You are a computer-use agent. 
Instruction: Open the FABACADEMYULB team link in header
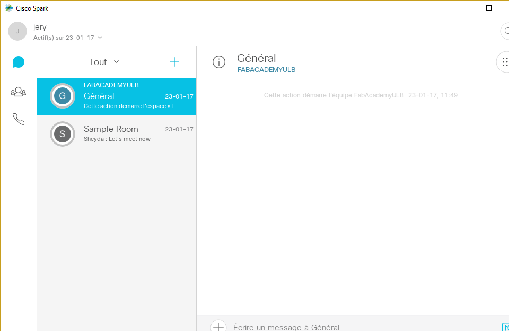(x=267, y=70)
